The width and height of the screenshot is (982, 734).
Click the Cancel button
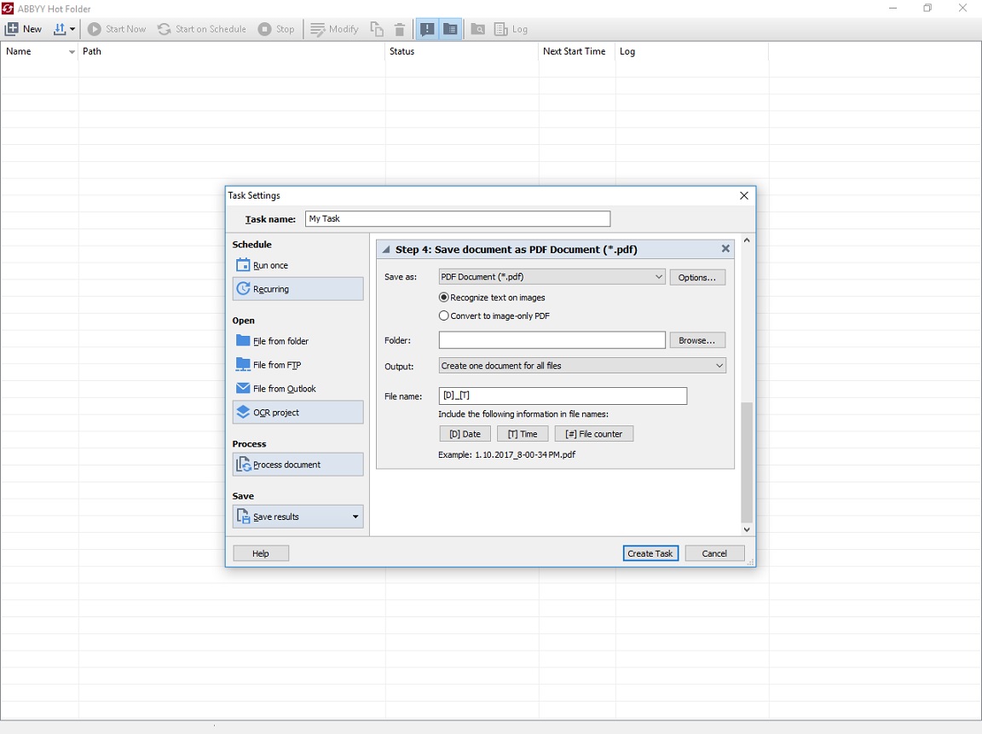(x=714, y=553)
